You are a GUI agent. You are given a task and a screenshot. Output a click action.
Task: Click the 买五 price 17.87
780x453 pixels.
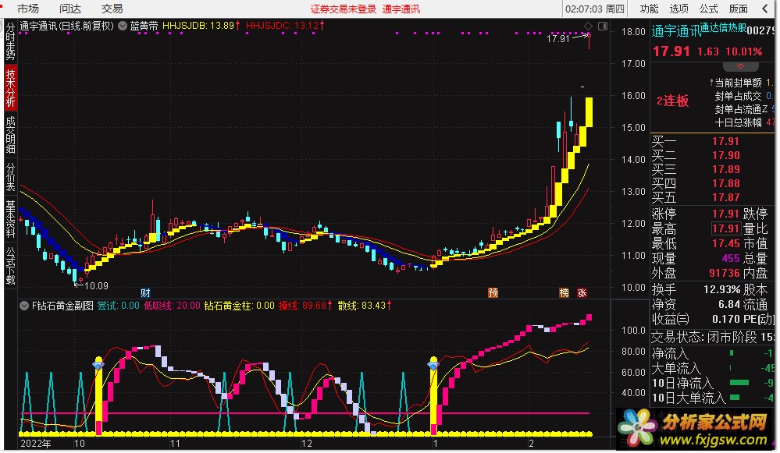tap(726, 197)
